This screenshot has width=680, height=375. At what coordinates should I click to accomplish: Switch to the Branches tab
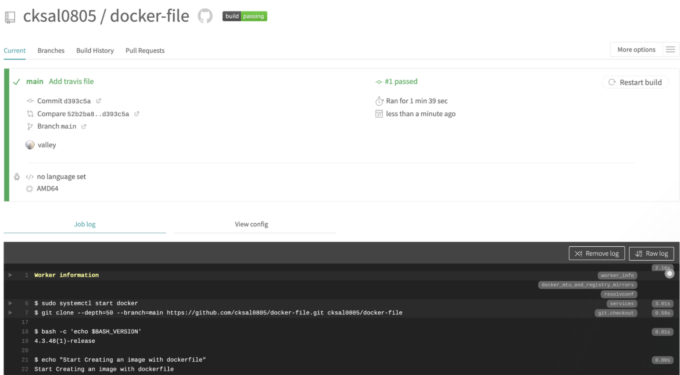51,50
